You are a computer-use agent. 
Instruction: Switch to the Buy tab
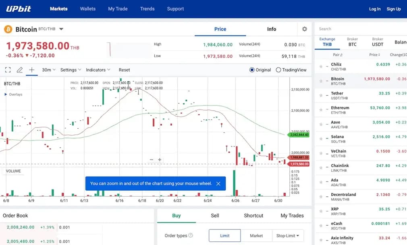177,216
